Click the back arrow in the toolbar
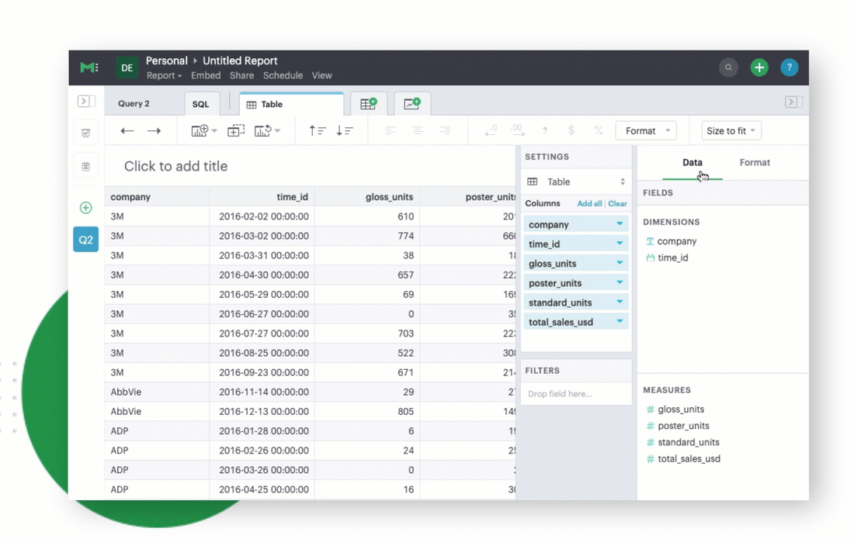 point(127,130)
